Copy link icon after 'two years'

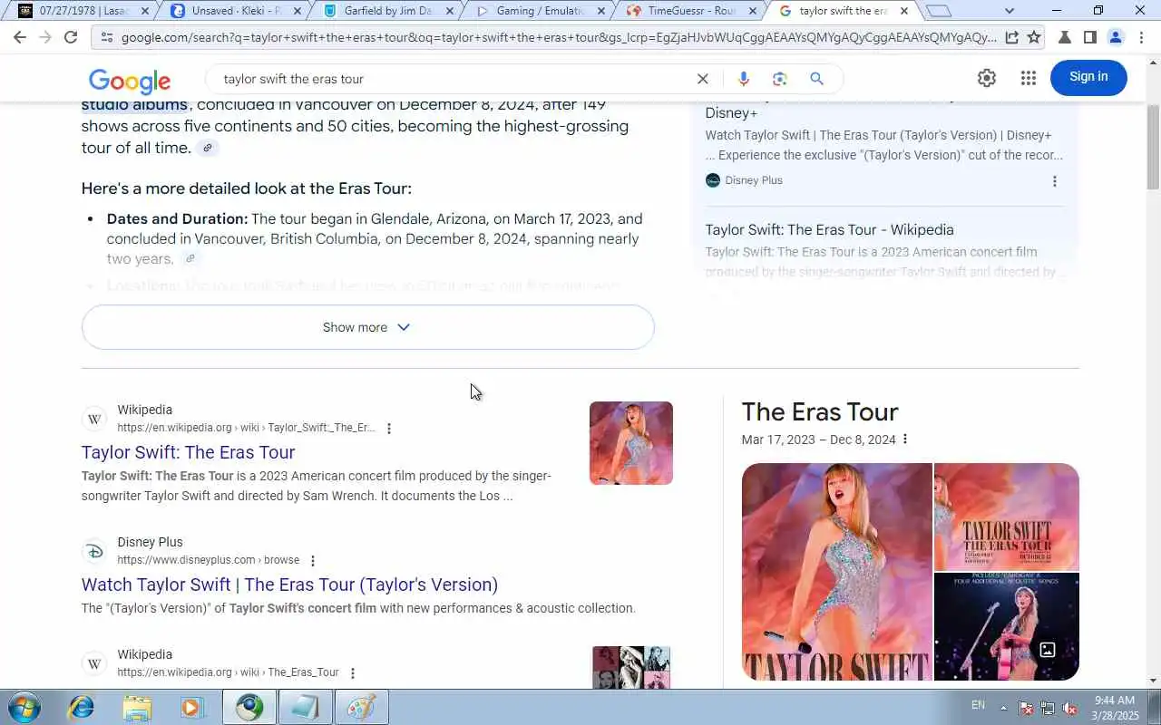[x=190, y=259]
